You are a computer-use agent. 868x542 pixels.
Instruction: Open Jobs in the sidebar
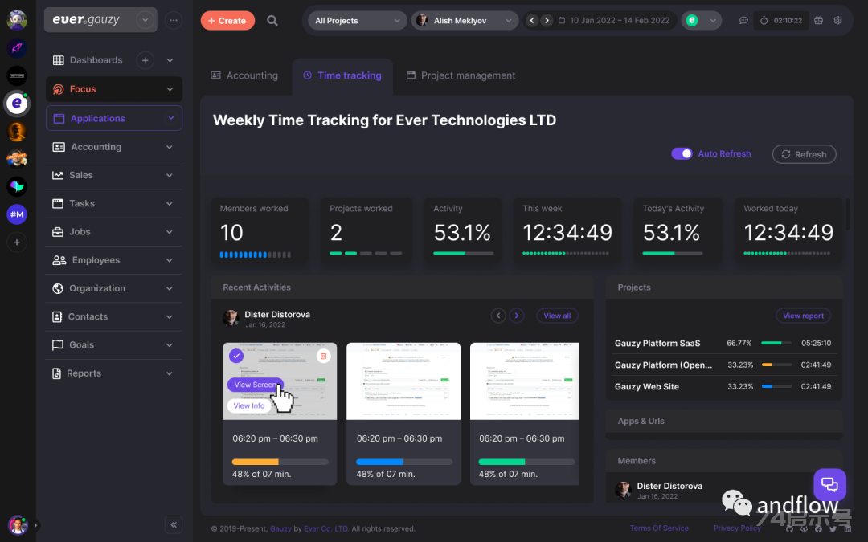(114, 232)
